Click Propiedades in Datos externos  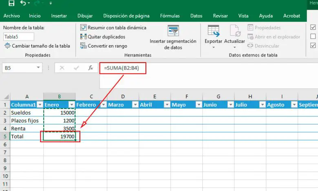click(x=264, y=28)
